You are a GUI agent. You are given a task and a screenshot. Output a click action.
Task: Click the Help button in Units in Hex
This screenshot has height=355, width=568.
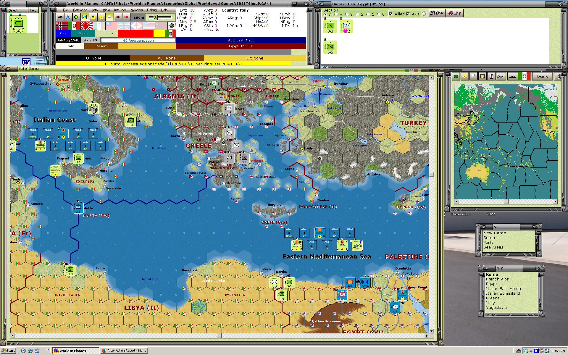coord(455,13)
